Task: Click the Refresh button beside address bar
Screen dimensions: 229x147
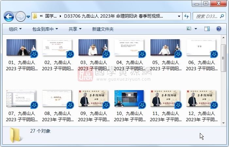Action: point(186,16)
